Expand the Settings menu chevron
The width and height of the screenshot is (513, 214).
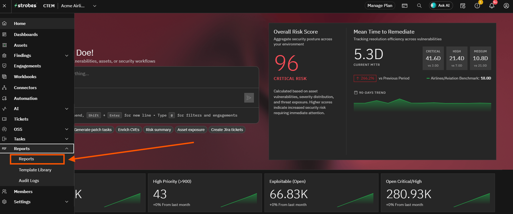[67, 202]
